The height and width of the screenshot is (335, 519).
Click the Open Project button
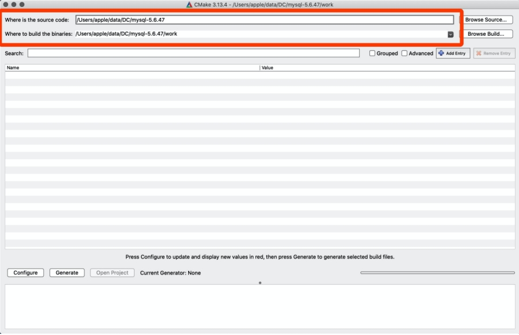(x=112, y=273)
